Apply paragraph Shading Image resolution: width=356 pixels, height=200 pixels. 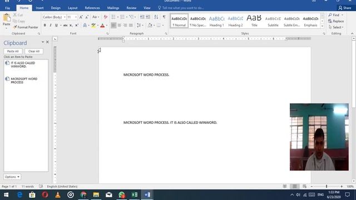point(150,26)
